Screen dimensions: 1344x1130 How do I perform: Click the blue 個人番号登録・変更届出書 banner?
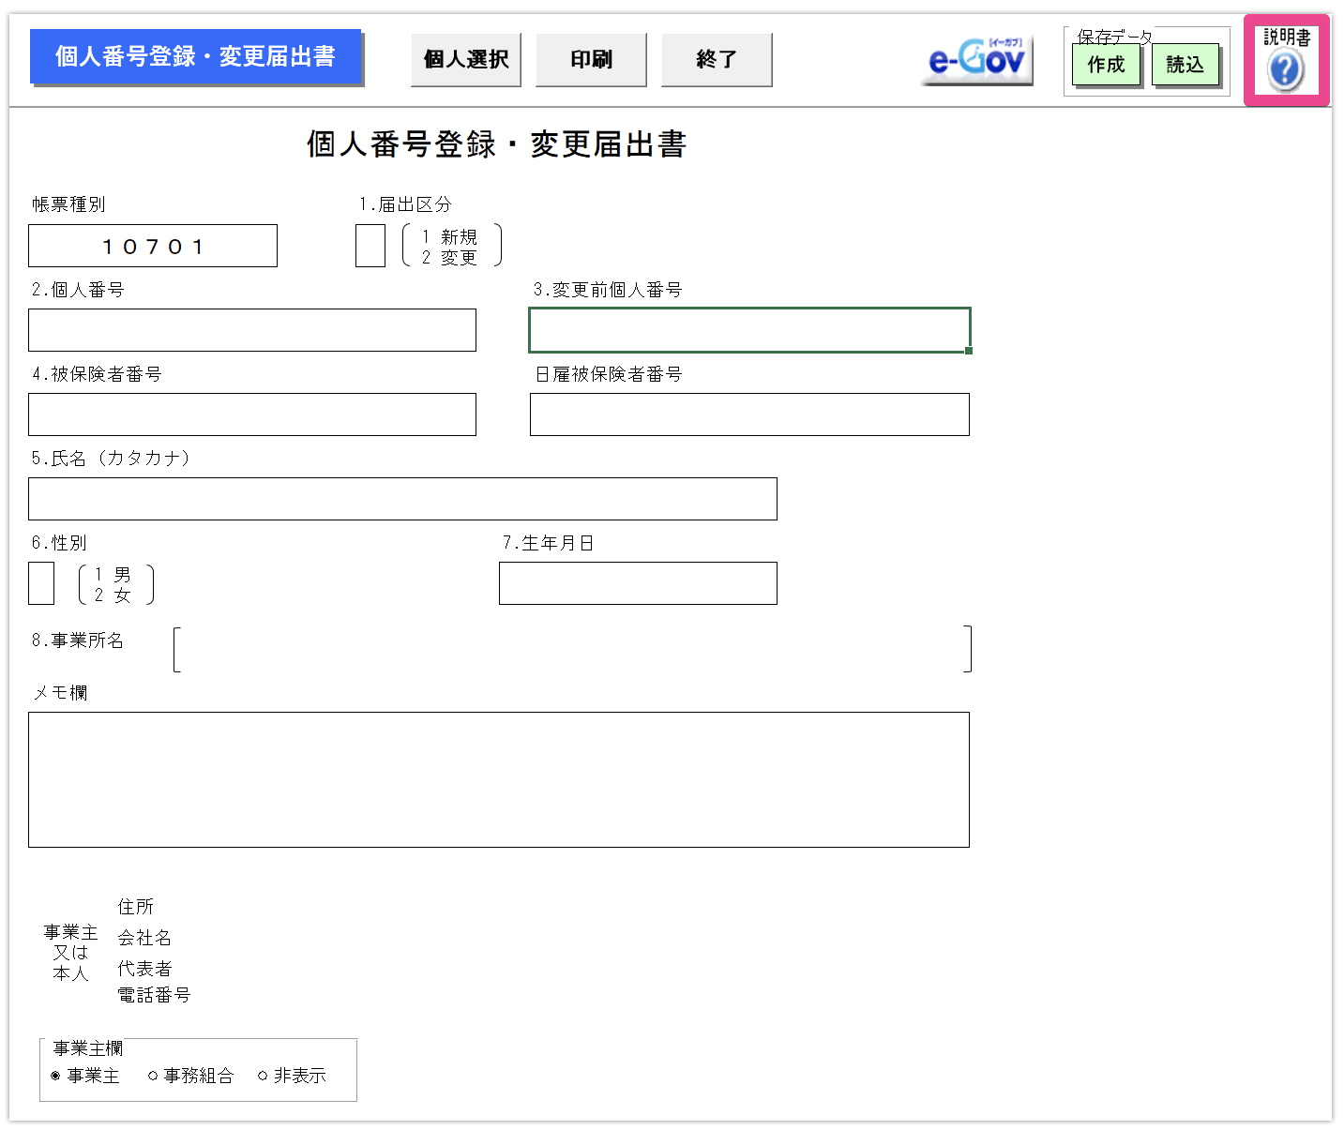[196, 56]
